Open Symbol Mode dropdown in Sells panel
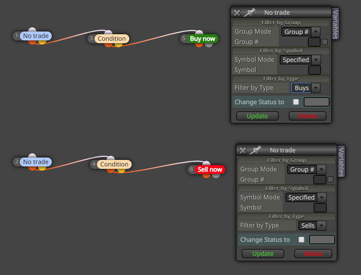This screenshot has width=361, height=275. [306, 198]
